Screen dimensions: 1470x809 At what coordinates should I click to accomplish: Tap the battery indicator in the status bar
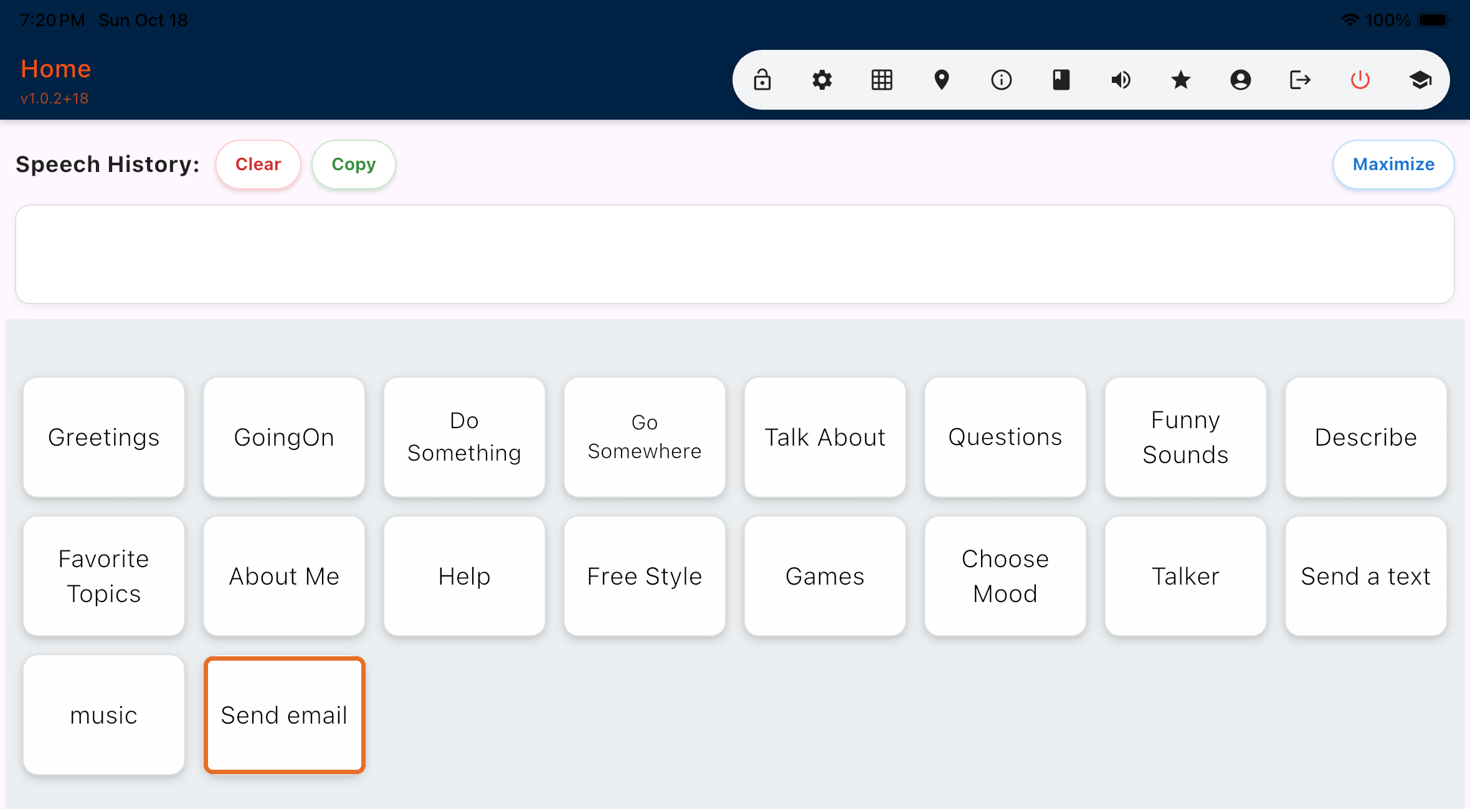click(x=1434, y=20)
